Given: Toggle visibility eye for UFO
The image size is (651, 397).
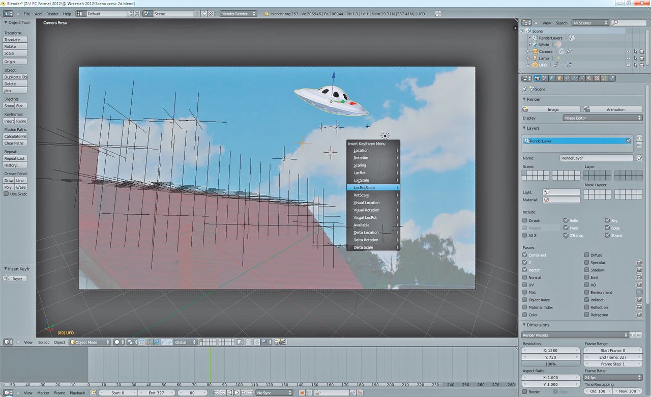Looking at the screenshot, I should (x=629, y=65).
